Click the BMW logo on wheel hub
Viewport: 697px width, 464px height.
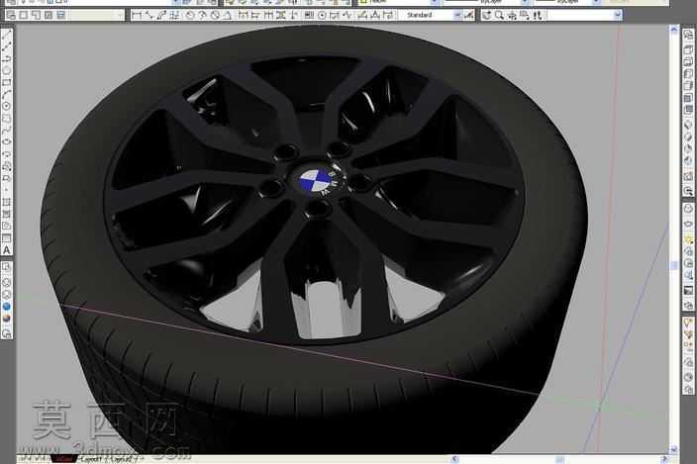pos(318,180)
